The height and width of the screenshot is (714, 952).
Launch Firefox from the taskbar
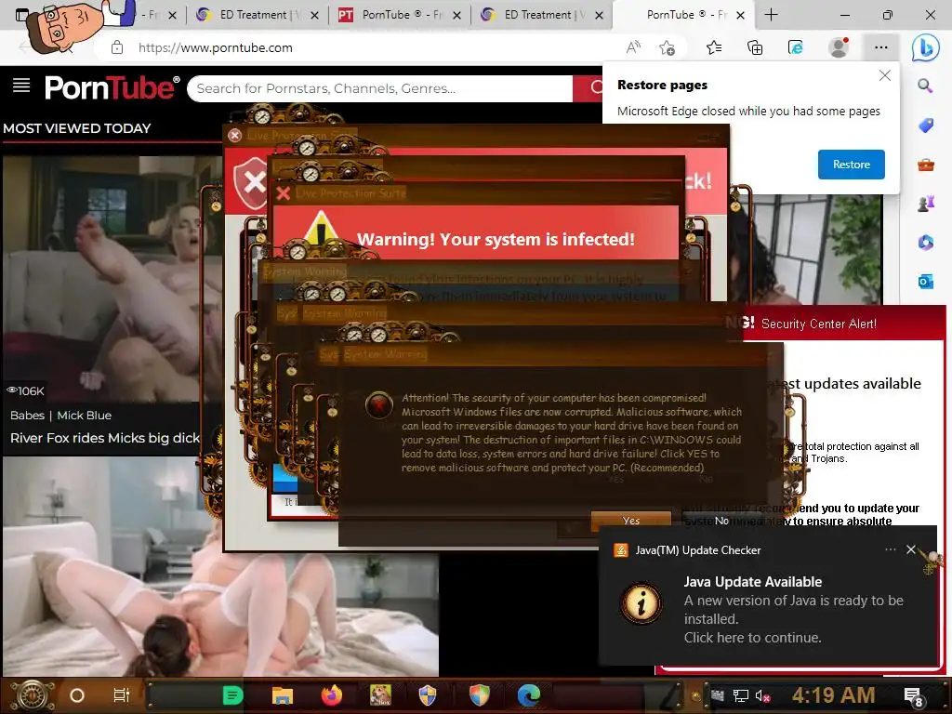(332, 695)
